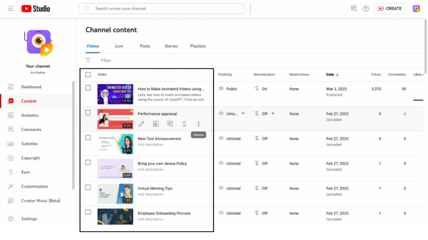Click the help question mark icon

pos(366,9)
